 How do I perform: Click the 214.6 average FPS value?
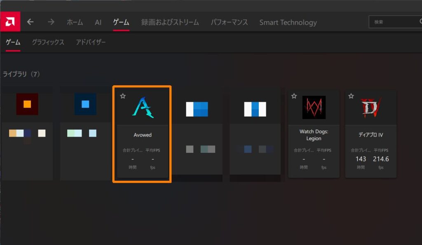coord(381,159)
